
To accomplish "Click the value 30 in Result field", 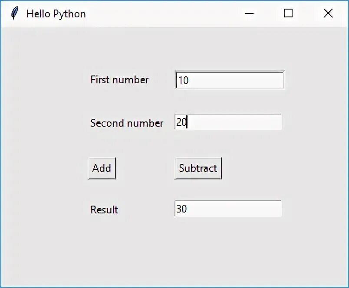I will point(181,209).
